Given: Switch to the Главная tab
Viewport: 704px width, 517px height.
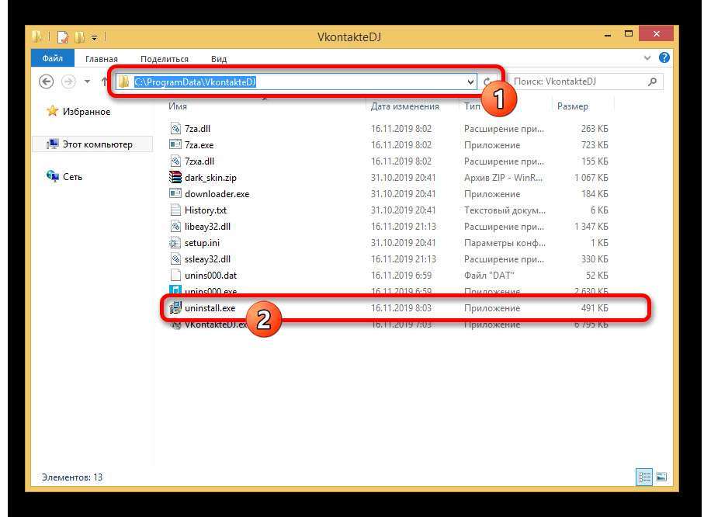Looking at the screenshot, I should (x=102, y=59).
